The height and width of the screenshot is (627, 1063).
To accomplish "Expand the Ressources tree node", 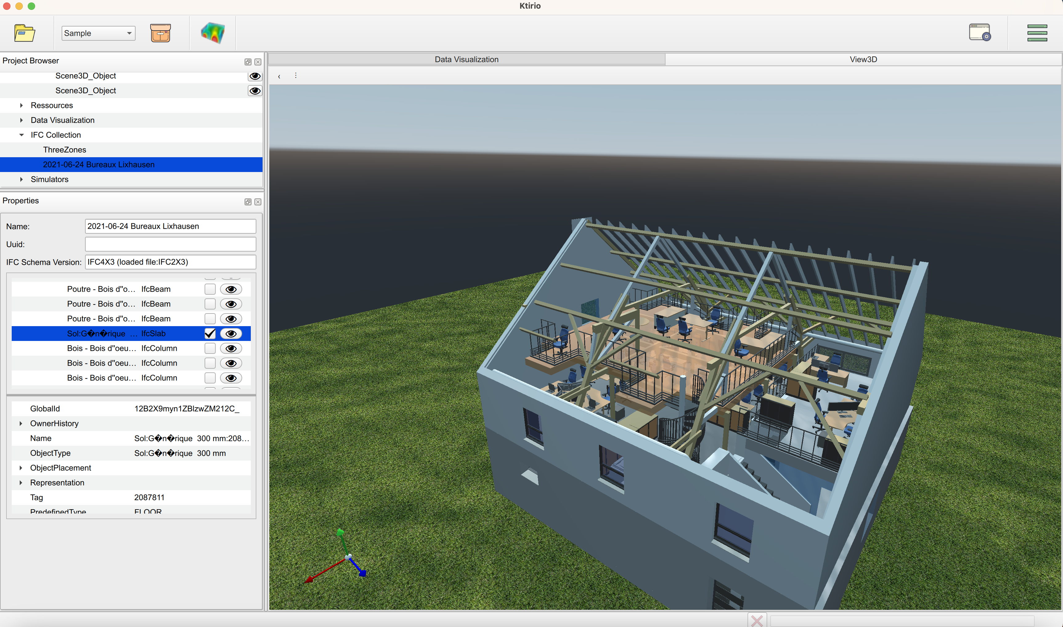I will (x=21, y=105).
